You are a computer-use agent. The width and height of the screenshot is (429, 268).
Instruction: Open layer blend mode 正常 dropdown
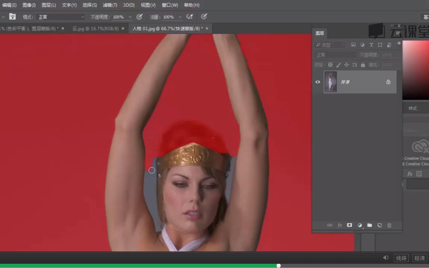click(x=335, y=55)
